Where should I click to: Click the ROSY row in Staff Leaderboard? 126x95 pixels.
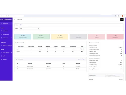pos(50,49)
